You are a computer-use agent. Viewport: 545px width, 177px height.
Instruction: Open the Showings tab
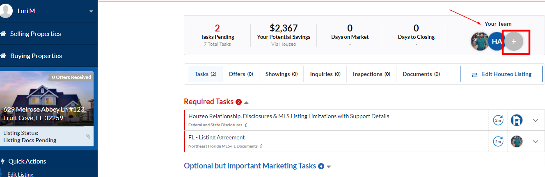pos(281,74)
